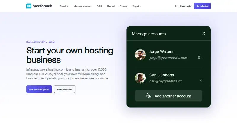Select Jorge Walters' avatar photo
This screenshot has width=237, height=130.
click(x=140, y=55)
